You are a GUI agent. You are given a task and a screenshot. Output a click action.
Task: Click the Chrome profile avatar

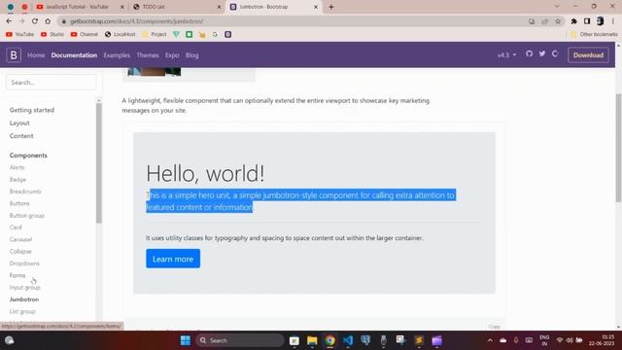tap(601, 21)
